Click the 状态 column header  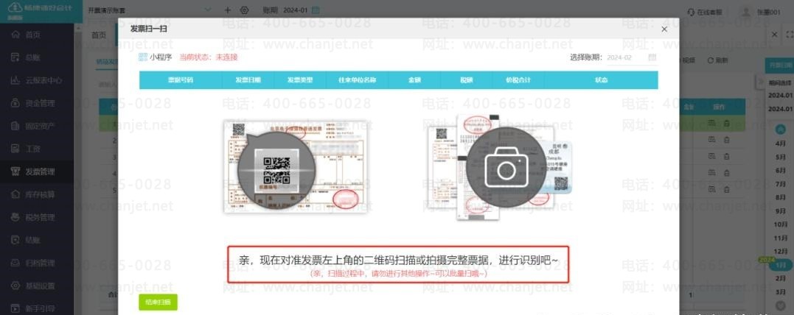coord(601,80)
